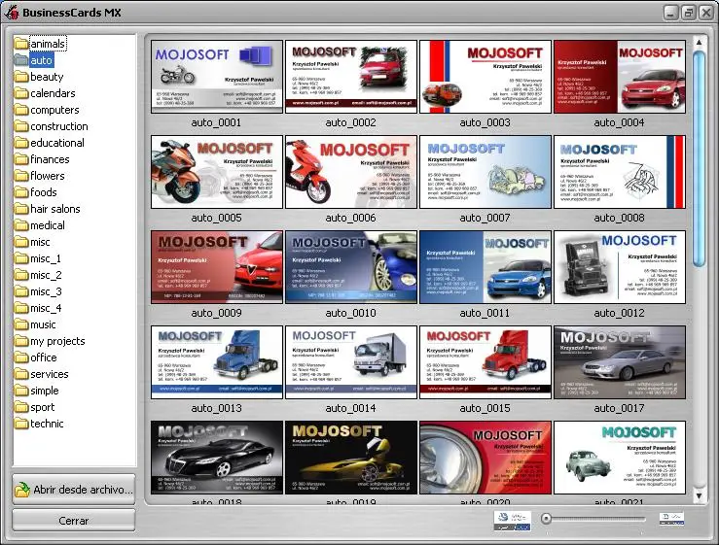Select the auto_0013 blue truck template
The width and height of the screenshot is (719, 545).
click(x=216, y=362)
